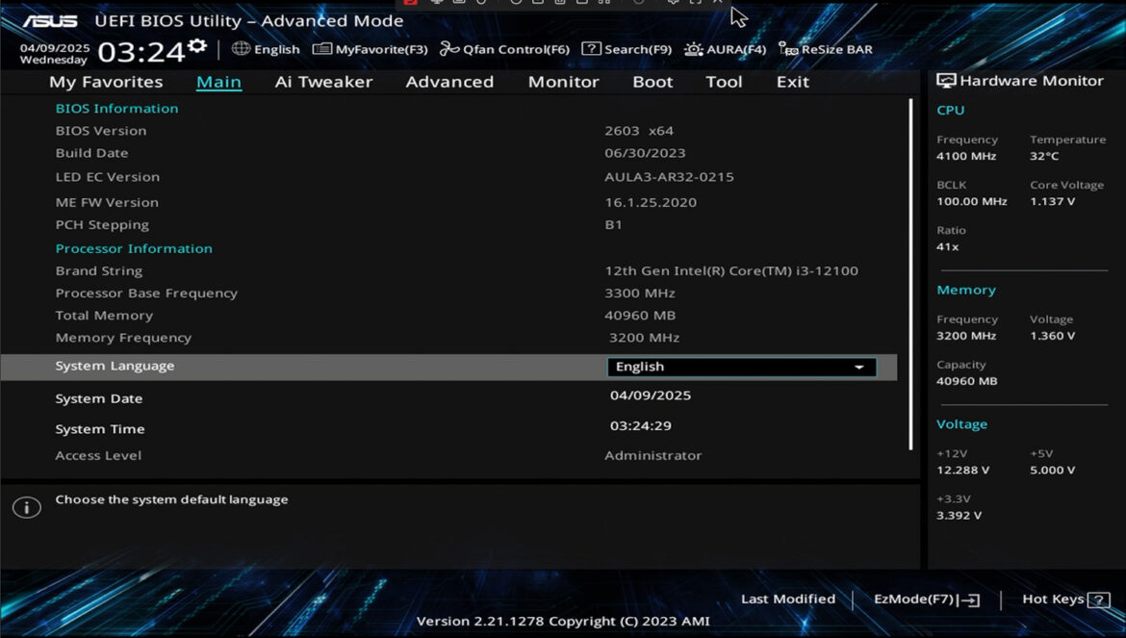
Task: Click the +3.3V reading 3.392 V
Action: 959,515
